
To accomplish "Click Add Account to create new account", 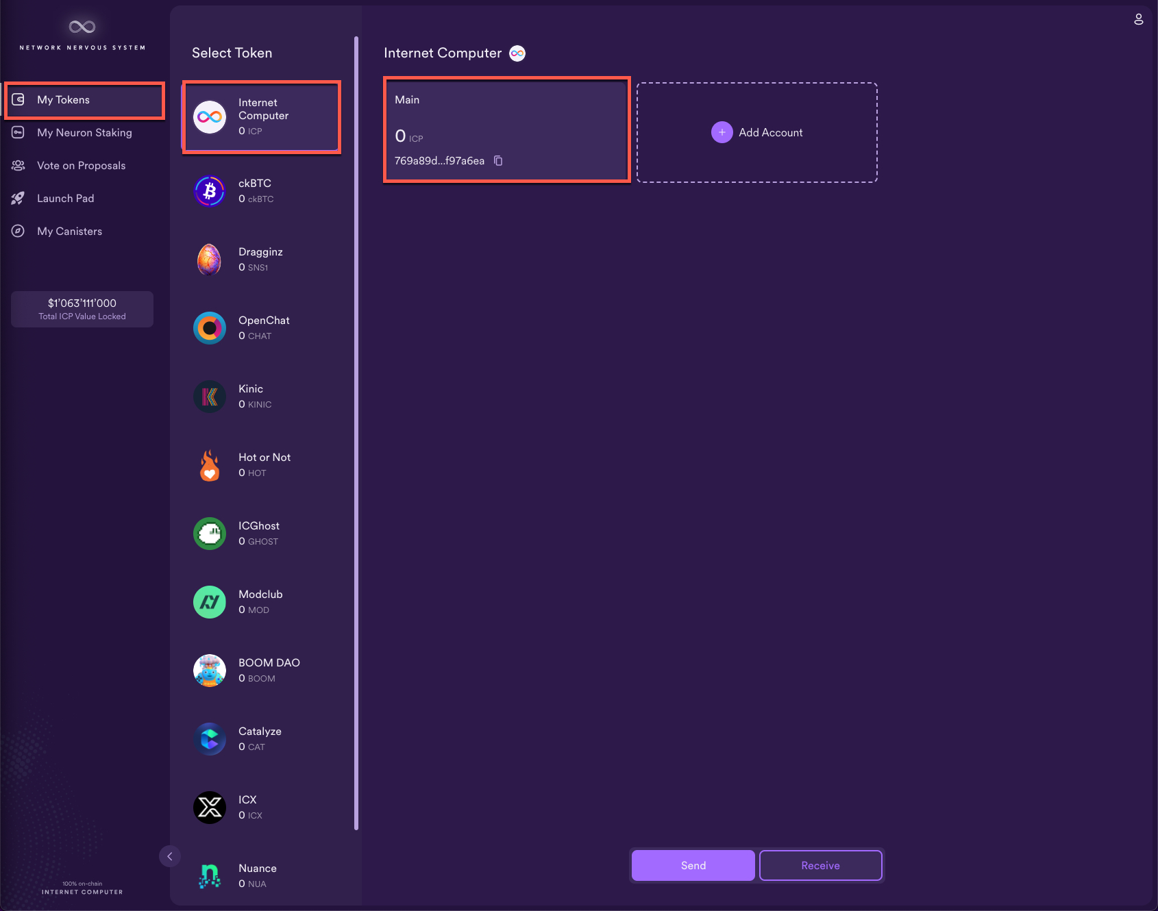I will coord(756,132).
